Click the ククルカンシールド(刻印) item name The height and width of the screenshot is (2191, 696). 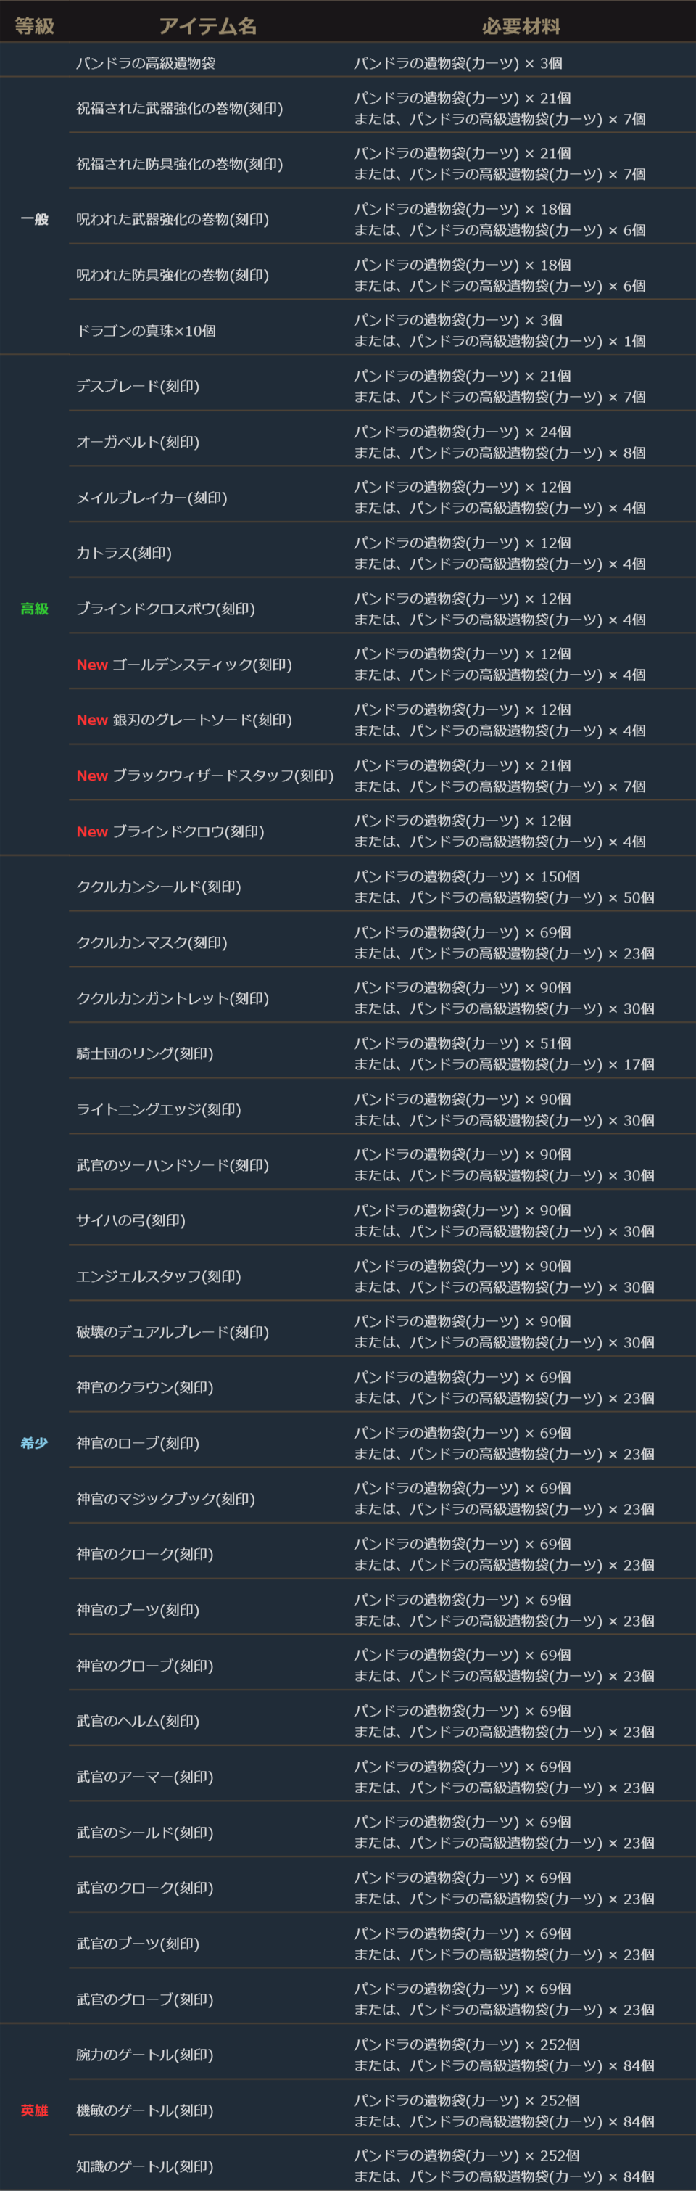point(159,887)
